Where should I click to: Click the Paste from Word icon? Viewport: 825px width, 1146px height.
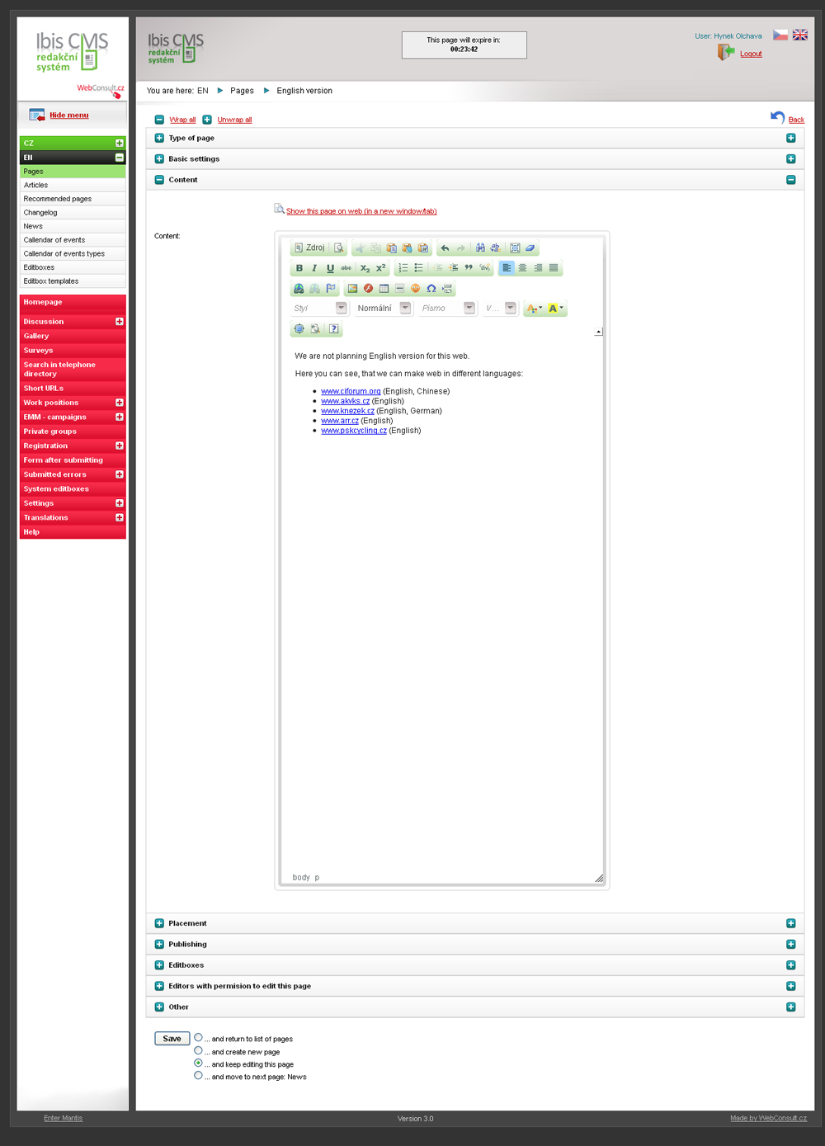423,248
